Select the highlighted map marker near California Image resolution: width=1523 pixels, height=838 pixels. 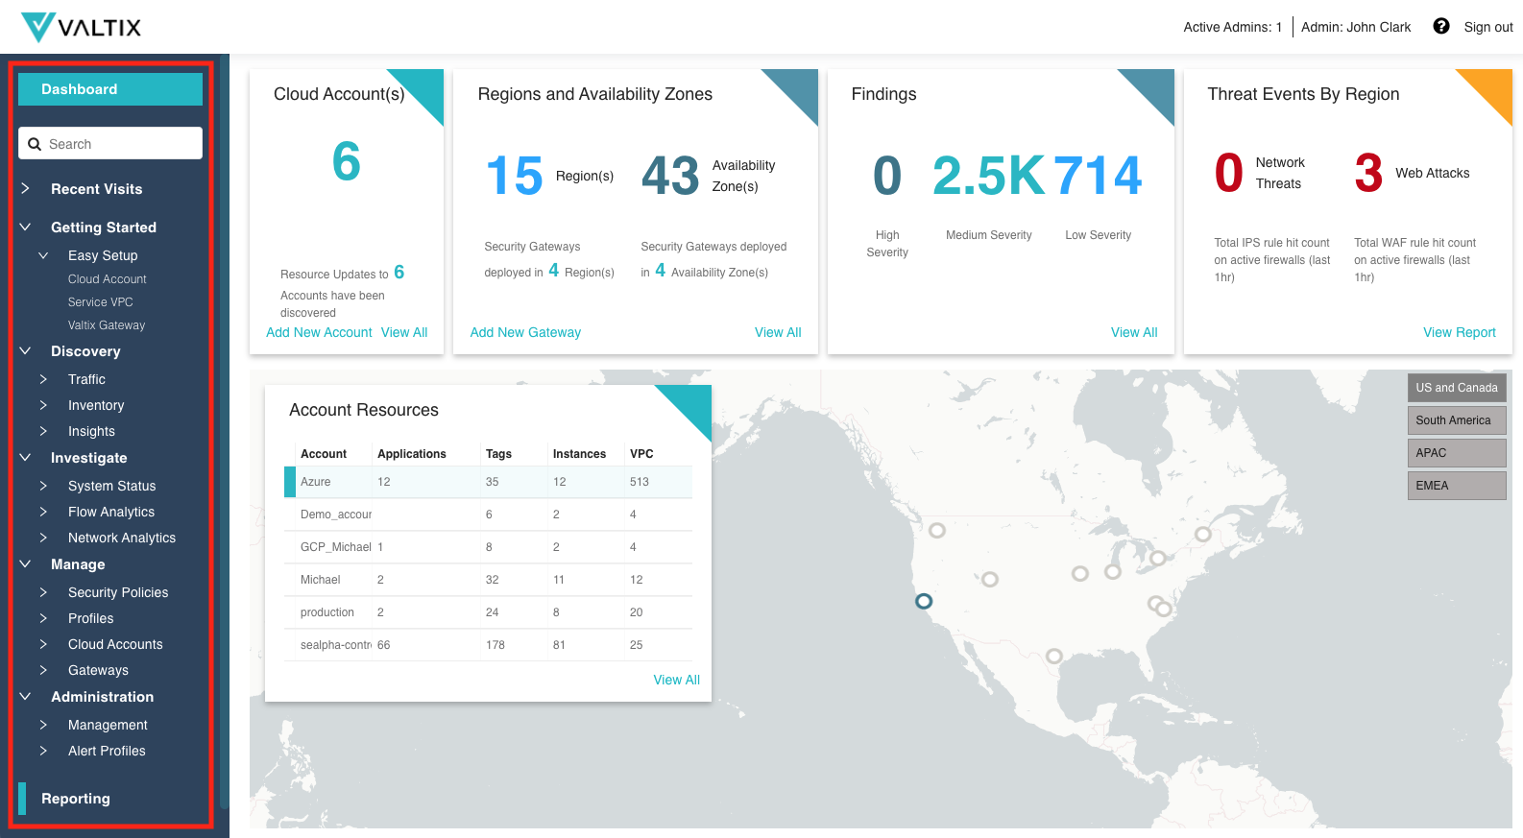pos(924,601)
